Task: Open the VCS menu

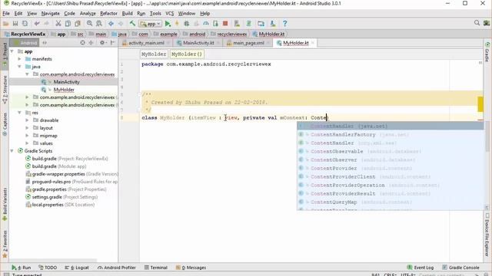Action: click(x=169, y=14)
